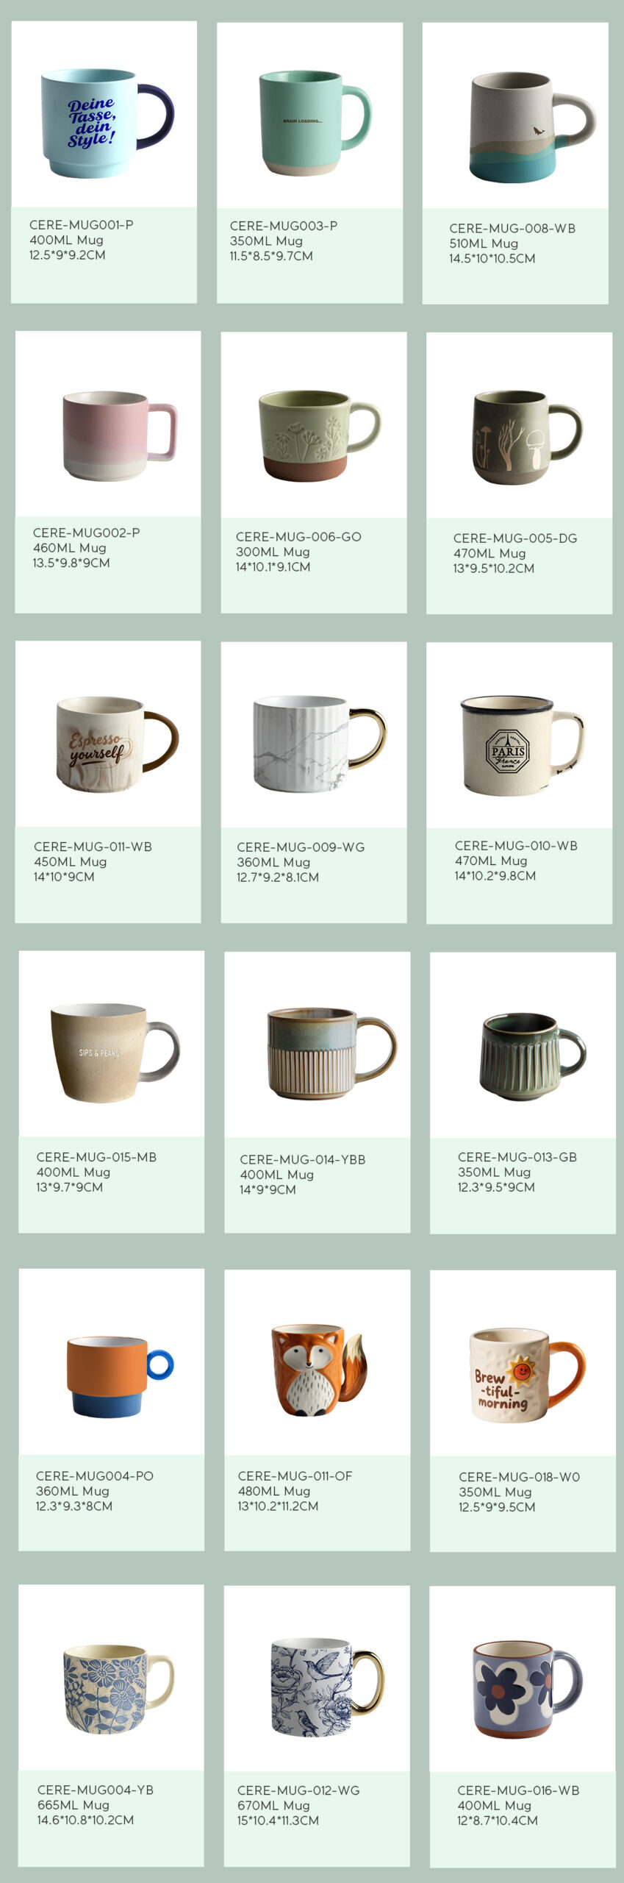Choose the beige SIPS & PEAKS mug
This screenshot has width=624, height=1883.
[x=115, y=1053]
